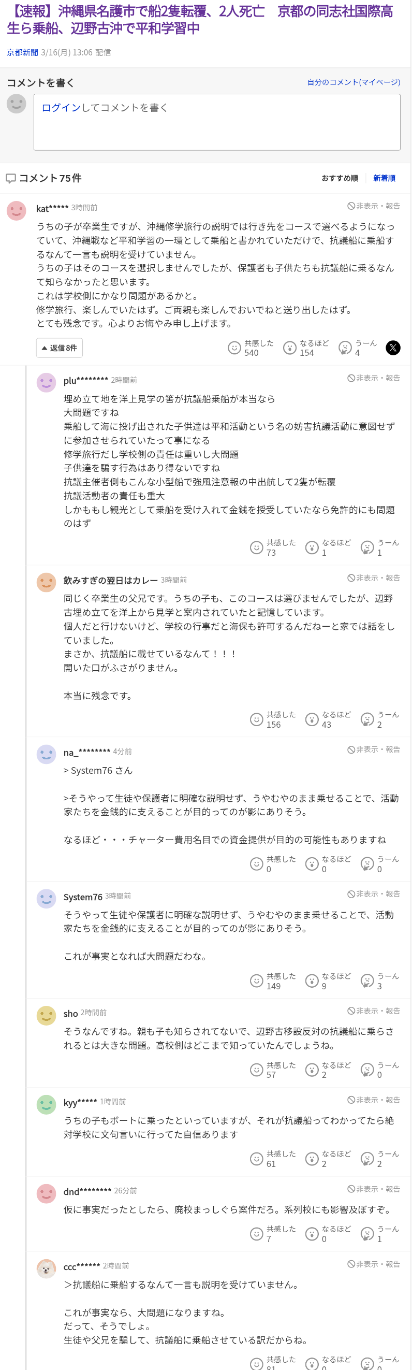Toggle うーん reaction on dnd******** reply
Viewport: 412px width, 1370px height.
click(367, 1233)
